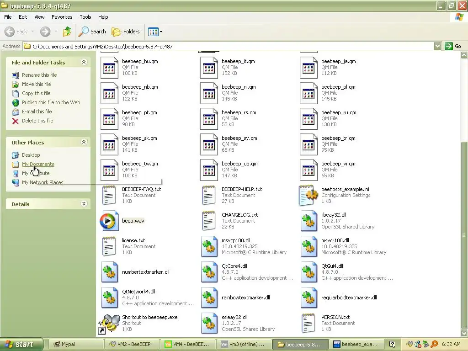Image resolution: width=468 pixels, height=351 pixels.
Task: Switch to VM4 - BeeBEEP taskbar button
Action: [x=187, y=344]
